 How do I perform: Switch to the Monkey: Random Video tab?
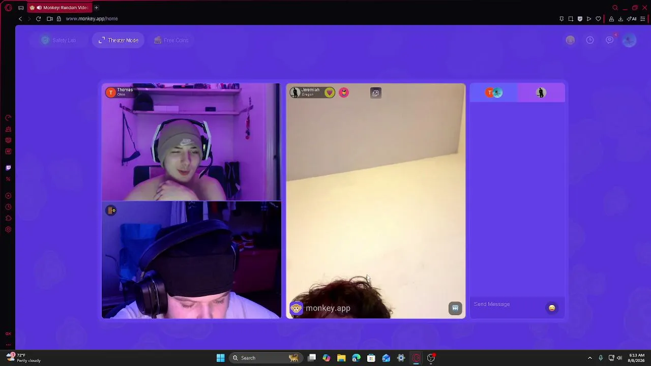pos(60,8)
